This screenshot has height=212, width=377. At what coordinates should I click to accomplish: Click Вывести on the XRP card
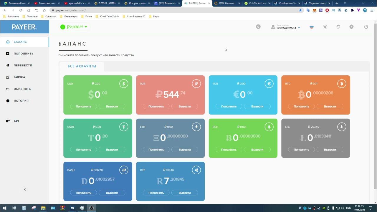(185, 193)
